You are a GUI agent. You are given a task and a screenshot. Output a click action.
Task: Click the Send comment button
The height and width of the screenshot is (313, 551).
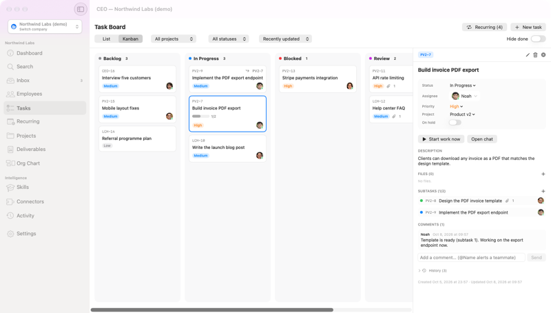click(x=537, y=258)
